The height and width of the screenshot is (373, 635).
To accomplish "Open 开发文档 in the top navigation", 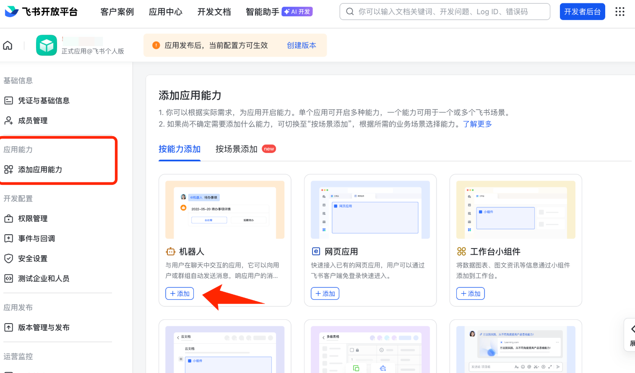I will (214, 12).
